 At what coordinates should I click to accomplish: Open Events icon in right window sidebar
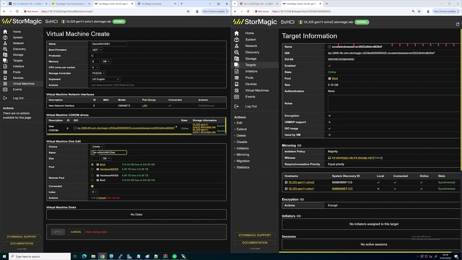(x=236, y=97)
